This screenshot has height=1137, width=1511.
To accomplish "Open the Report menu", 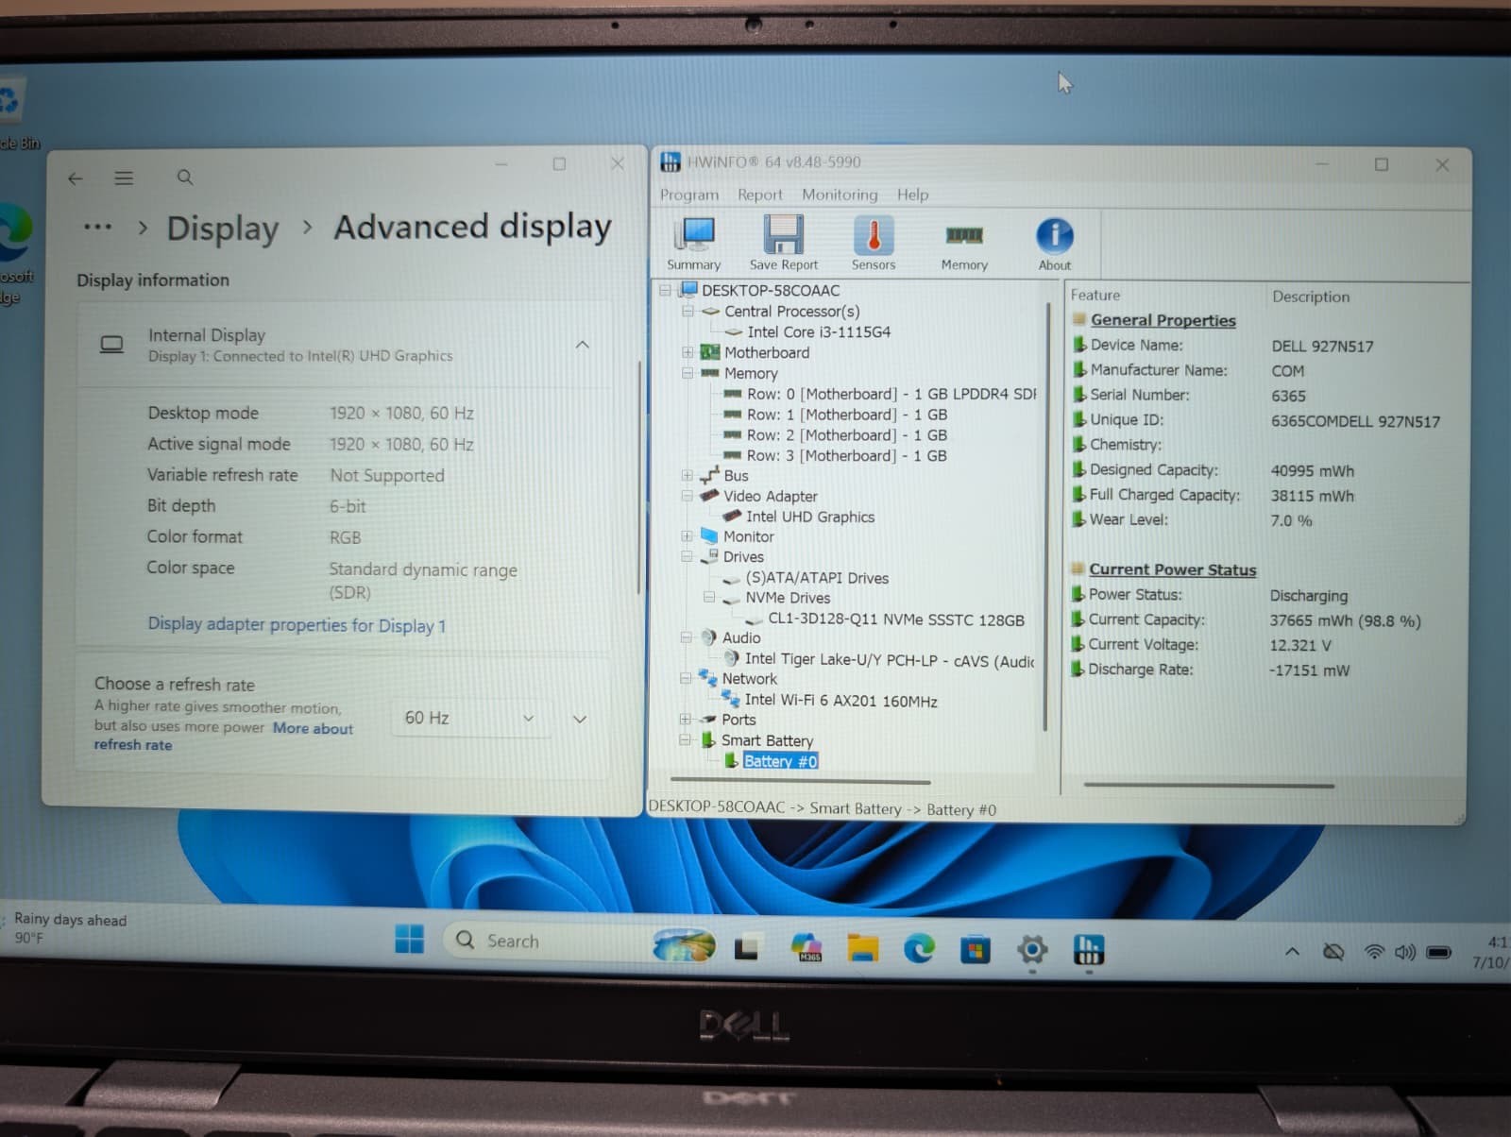I will pos(760,195).
